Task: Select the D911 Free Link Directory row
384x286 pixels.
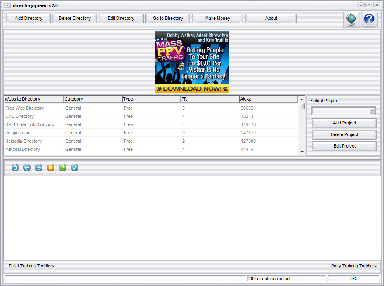Action: 151,124
